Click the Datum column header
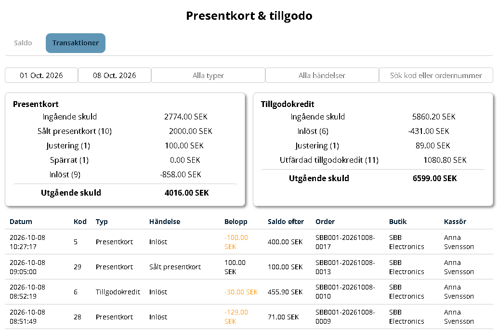The width and height of the screenshot is (498, 330). click(21, 222)
